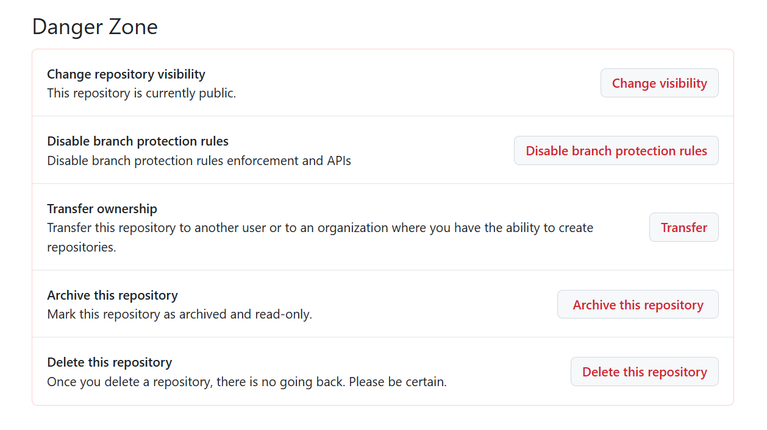Click the bold Disable branch protection rules title

138,141
